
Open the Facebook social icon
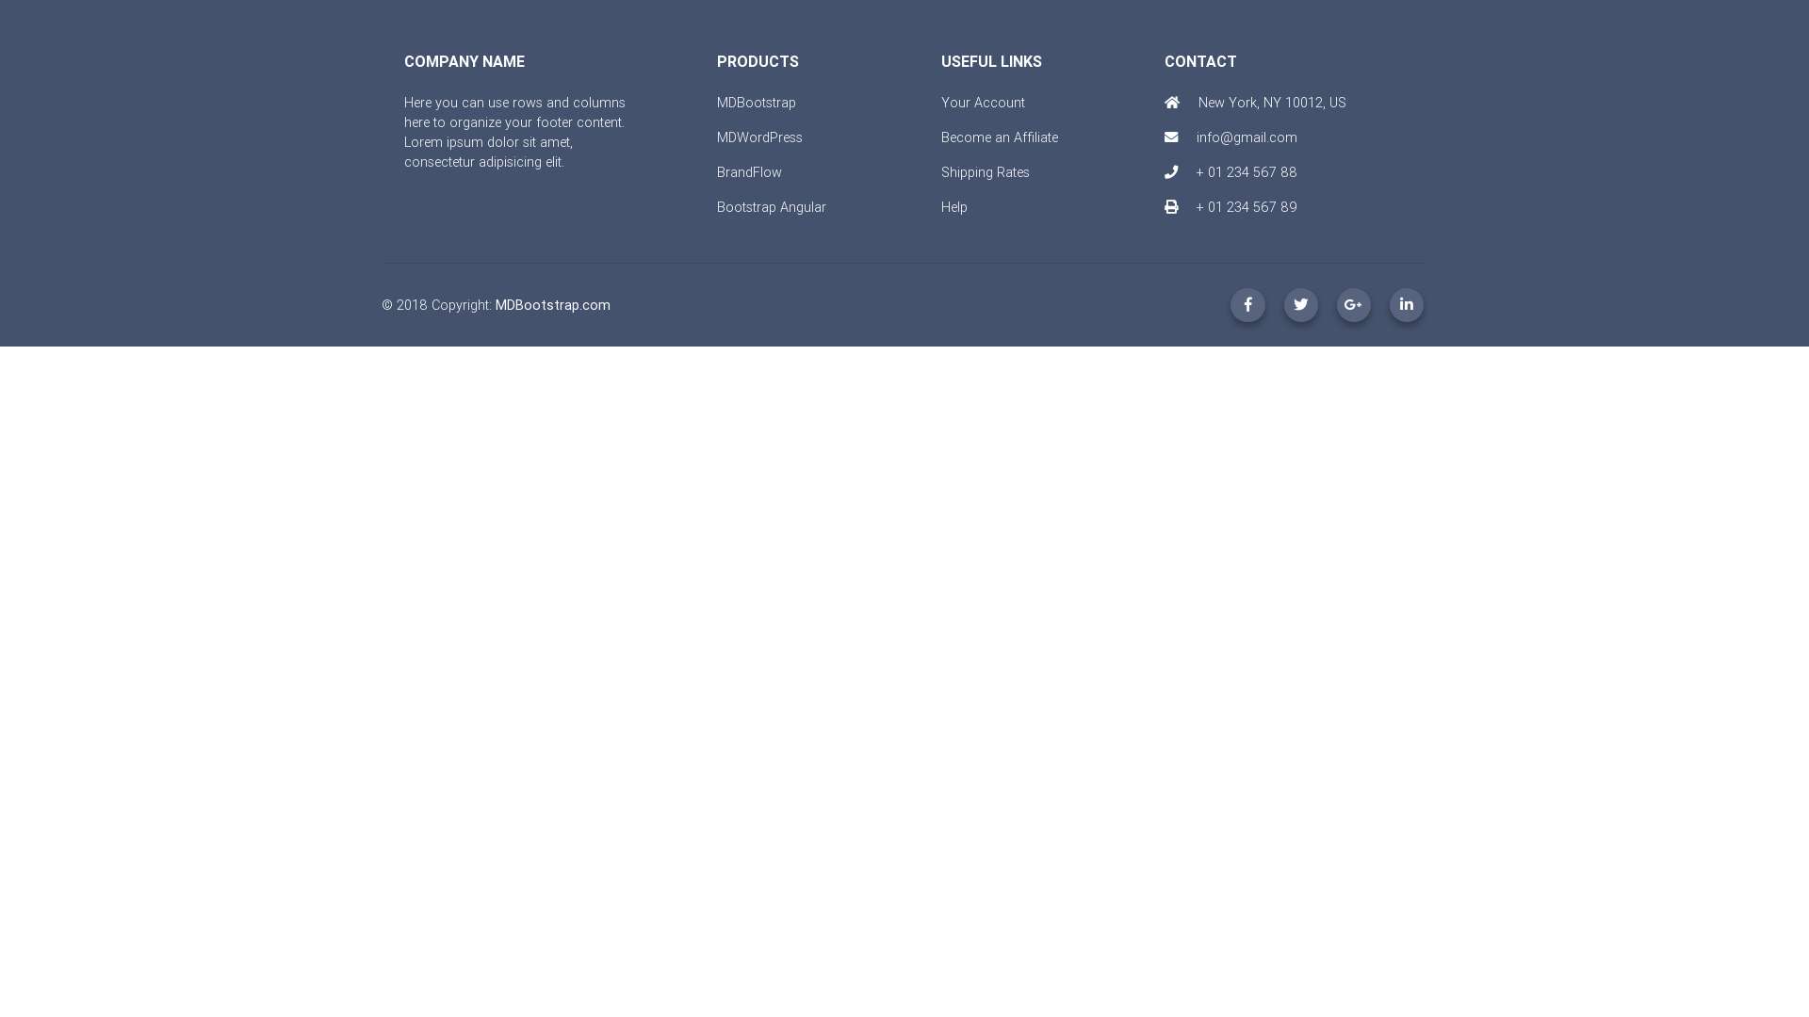[1247, 305]
